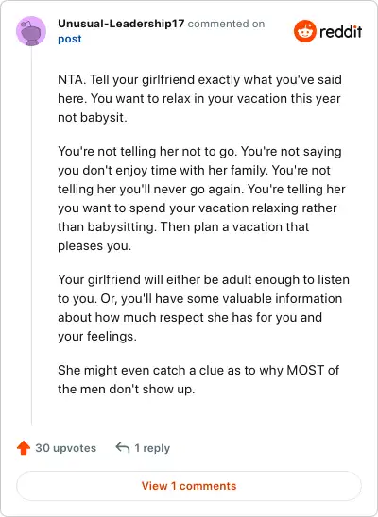Follow the blue "post" link
Screen dimensions: 378x517
click(70, 39)
